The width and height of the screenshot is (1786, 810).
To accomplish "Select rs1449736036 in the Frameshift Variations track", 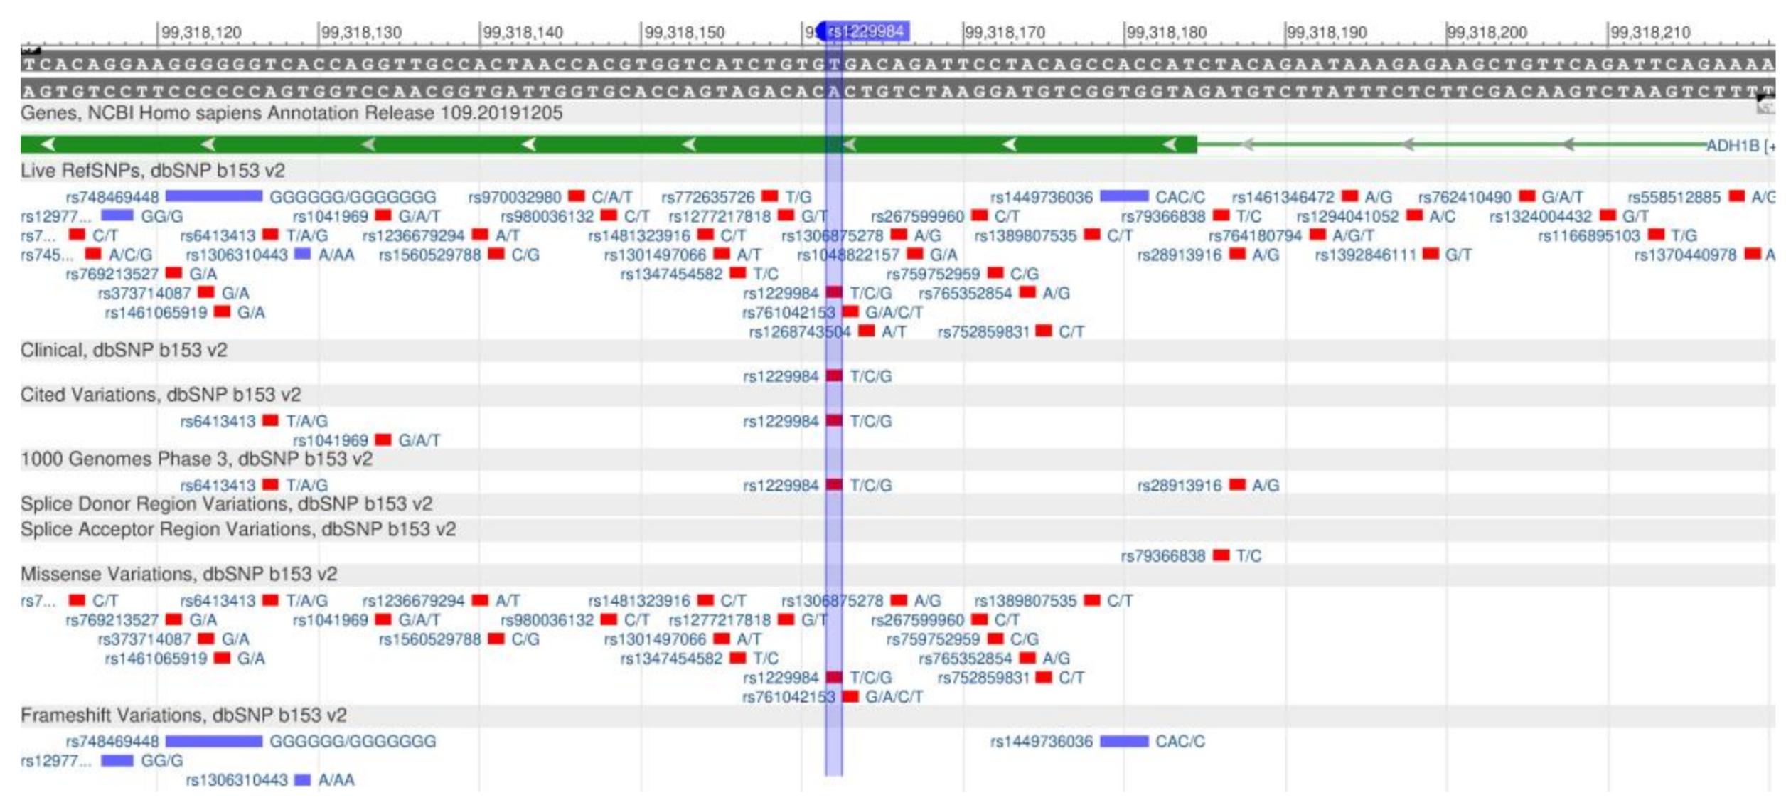I will [1098, 742].
